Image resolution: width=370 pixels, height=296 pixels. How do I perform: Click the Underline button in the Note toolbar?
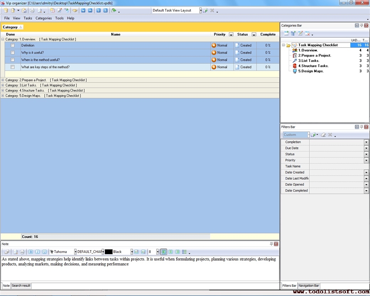tap(44, 252)
